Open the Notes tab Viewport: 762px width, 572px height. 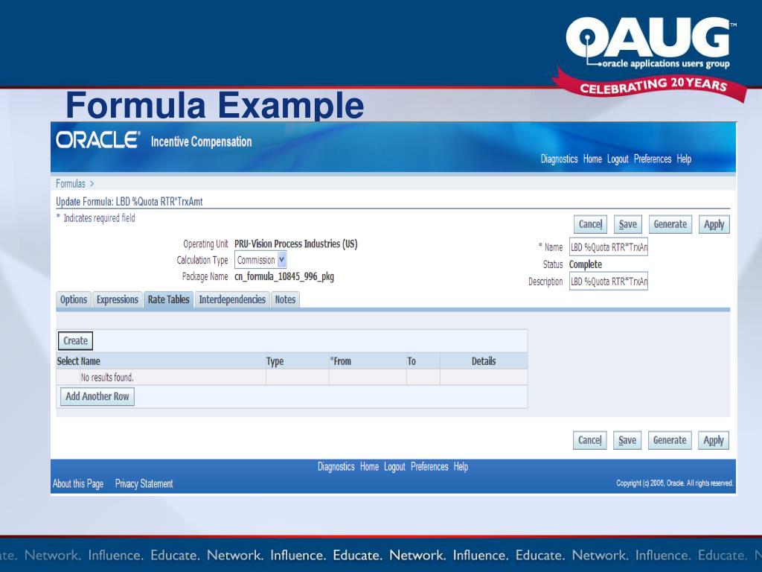pos(285,299)
